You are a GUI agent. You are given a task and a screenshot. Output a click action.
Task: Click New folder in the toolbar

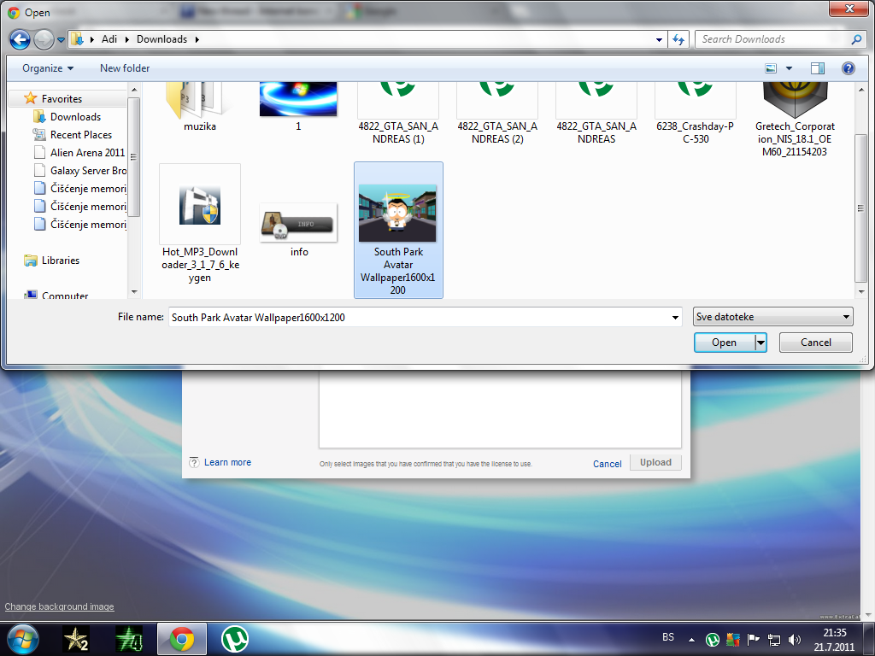[125, 68]
